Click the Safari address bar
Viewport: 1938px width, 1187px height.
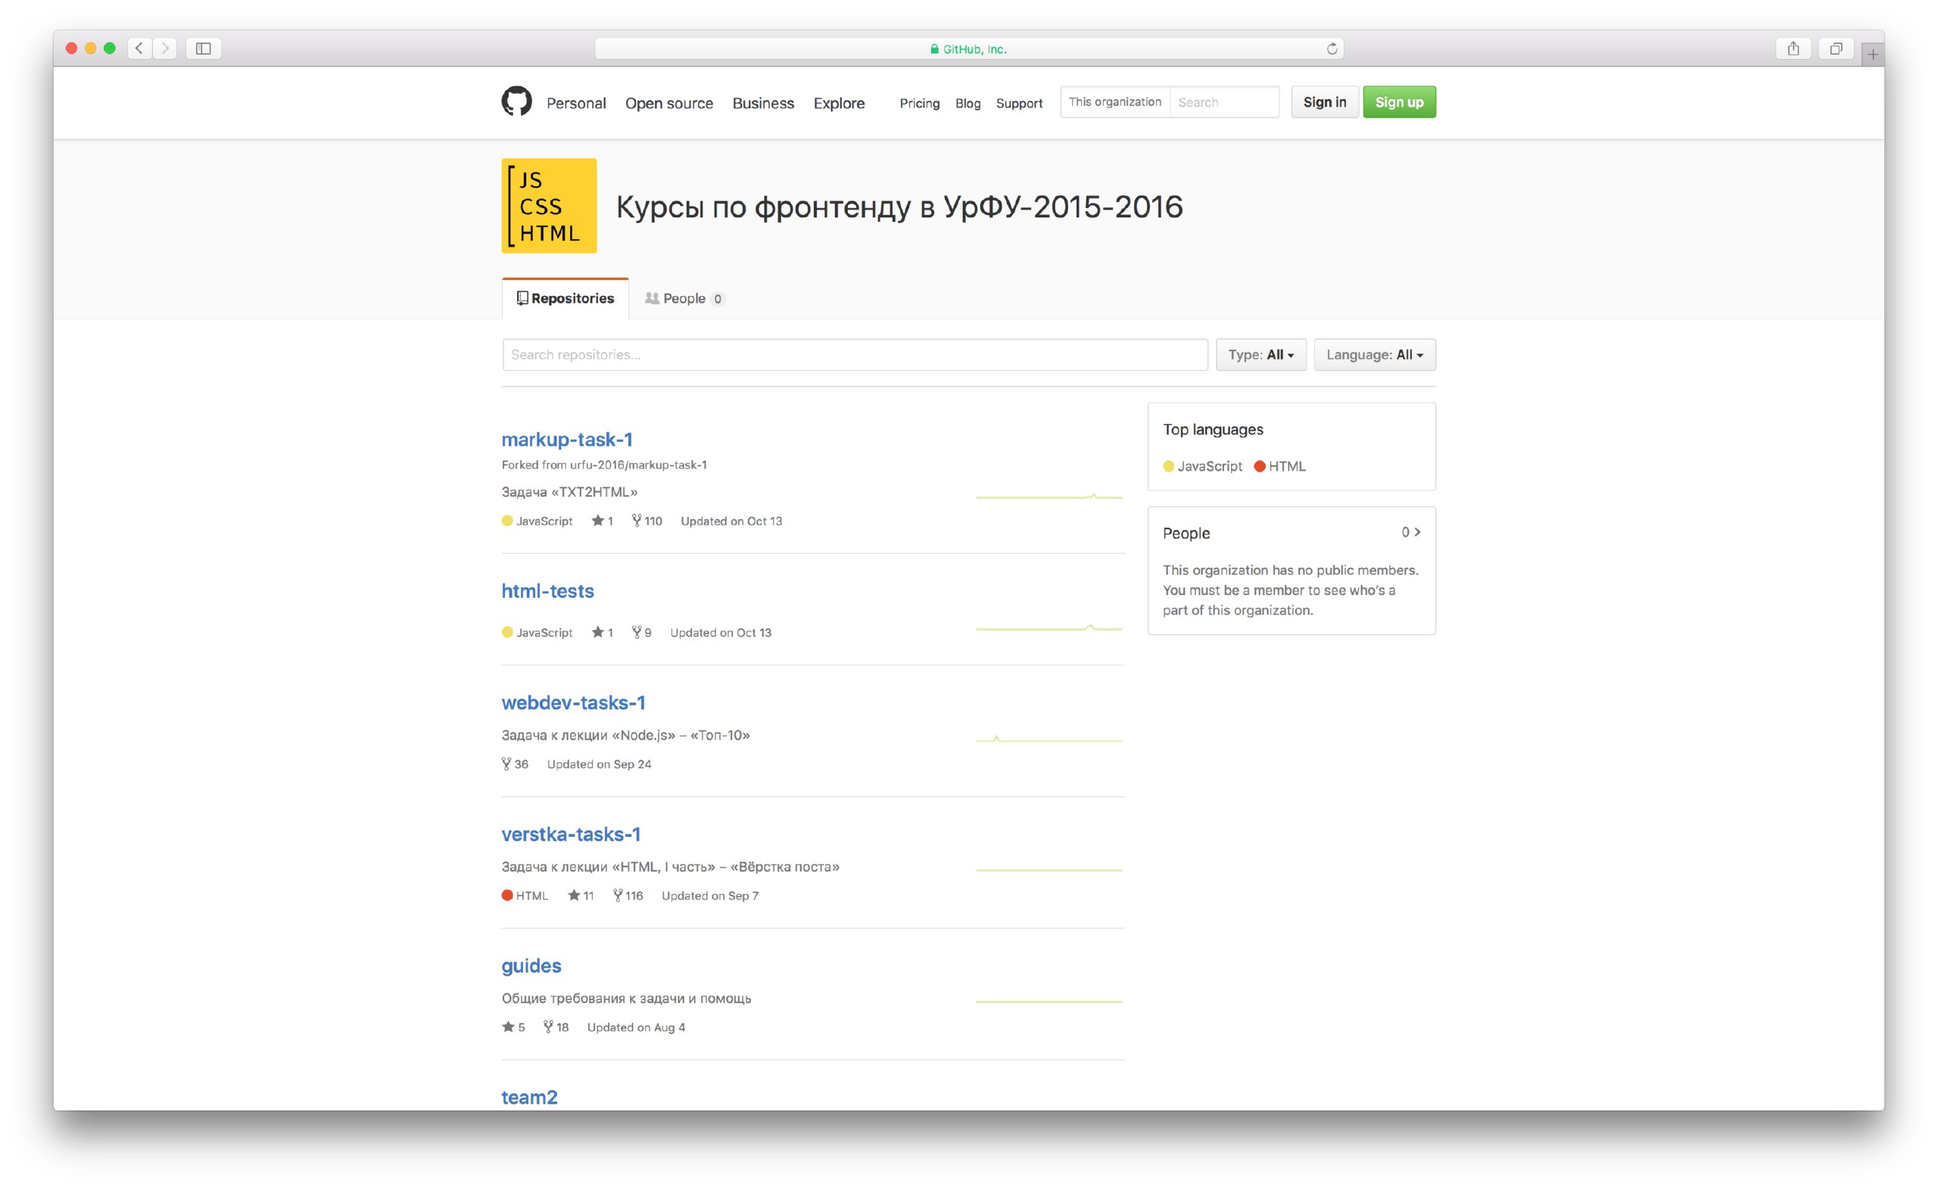(968, 48)
